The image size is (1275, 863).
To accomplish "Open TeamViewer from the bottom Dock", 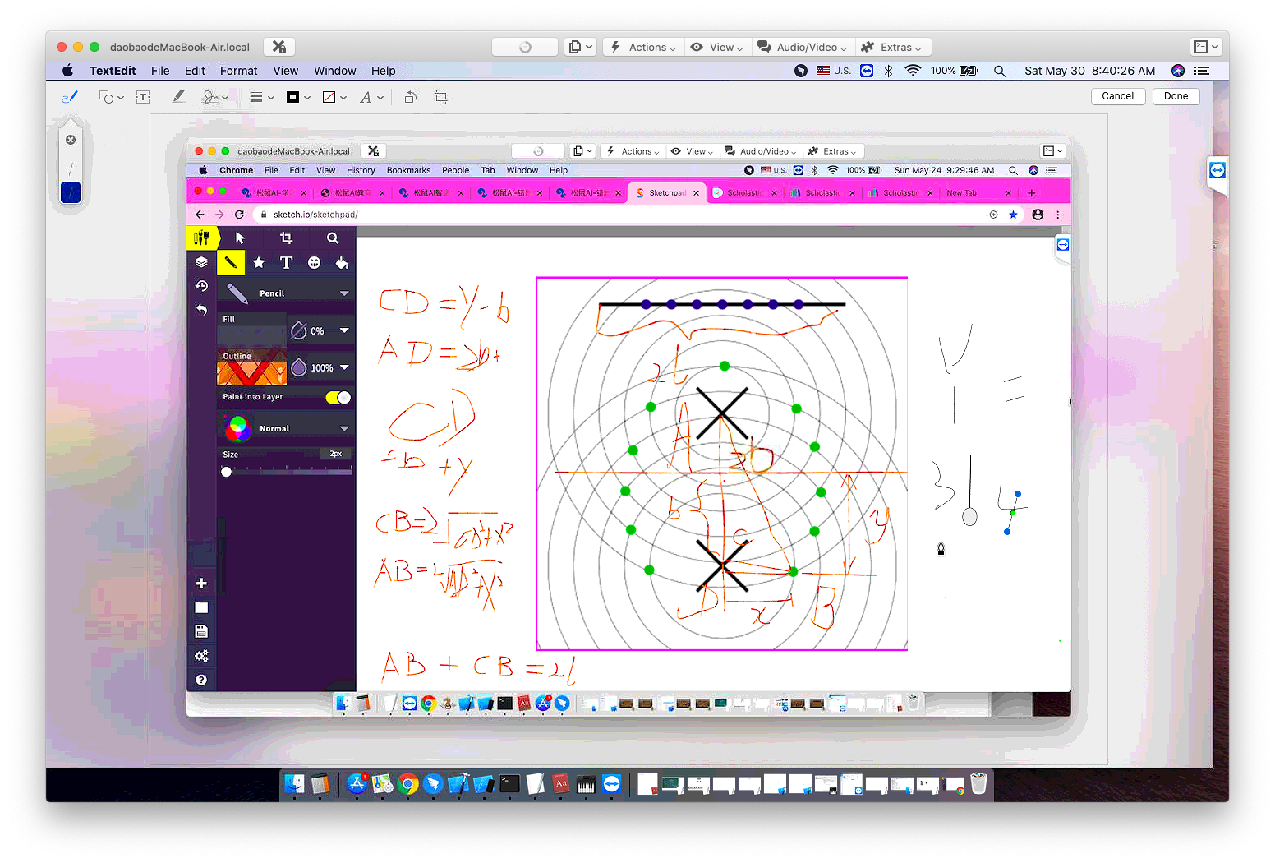I will pos(612,784).
